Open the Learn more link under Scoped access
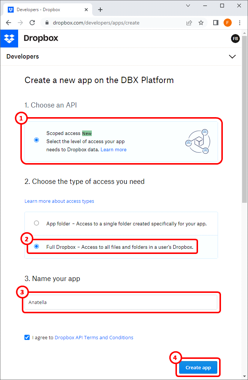Screen dimensions: 248x380 (114, 149)
